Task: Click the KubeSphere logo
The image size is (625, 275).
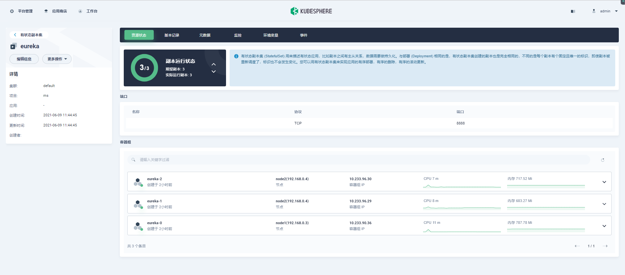Action: click(x=311, y=11)
